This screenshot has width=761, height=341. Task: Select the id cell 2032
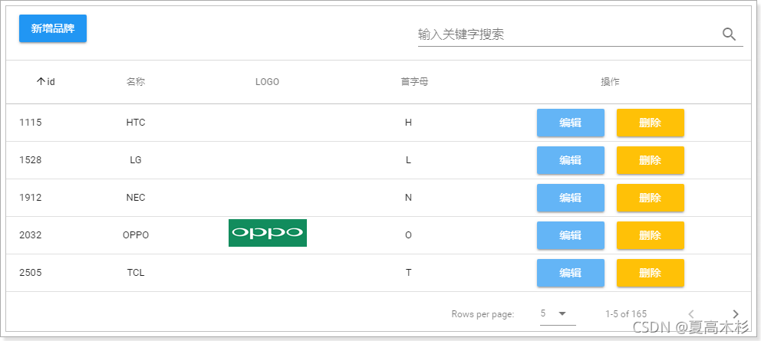(x=31, y=235)
